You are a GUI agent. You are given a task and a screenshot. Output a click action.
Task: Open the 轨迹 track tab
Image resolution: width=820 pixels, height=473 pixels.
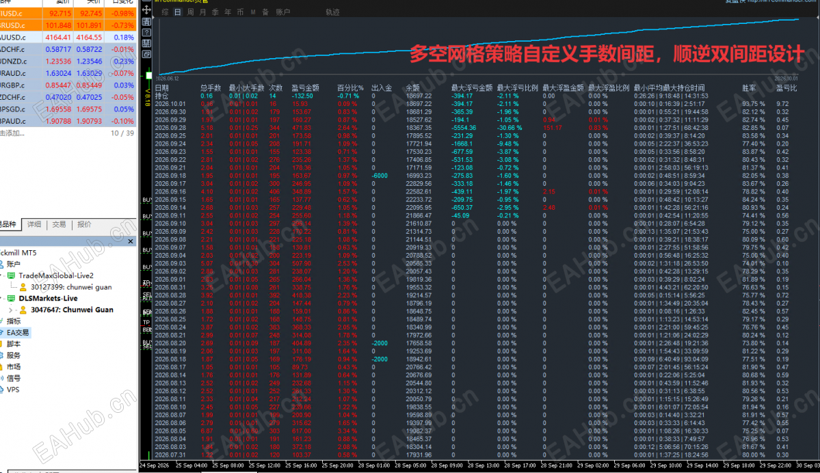(x=332, y=12)
